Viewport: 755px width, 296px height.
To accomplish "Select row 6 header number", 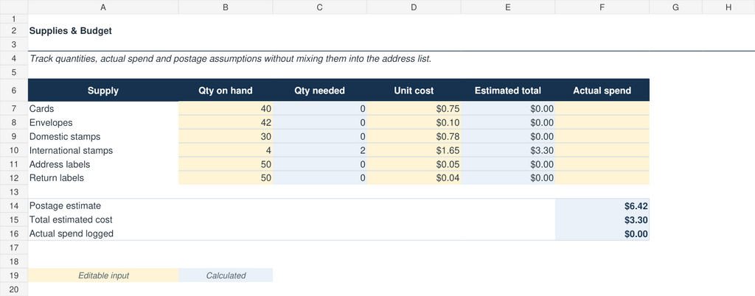I will coord(14,91).
